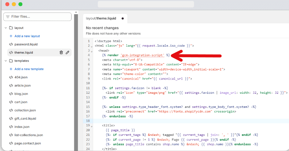Image resolution: width=289 pixels, height=151 pixels.
Task: Collapse the layout folder chevron
Action: [x=6, y=28]
